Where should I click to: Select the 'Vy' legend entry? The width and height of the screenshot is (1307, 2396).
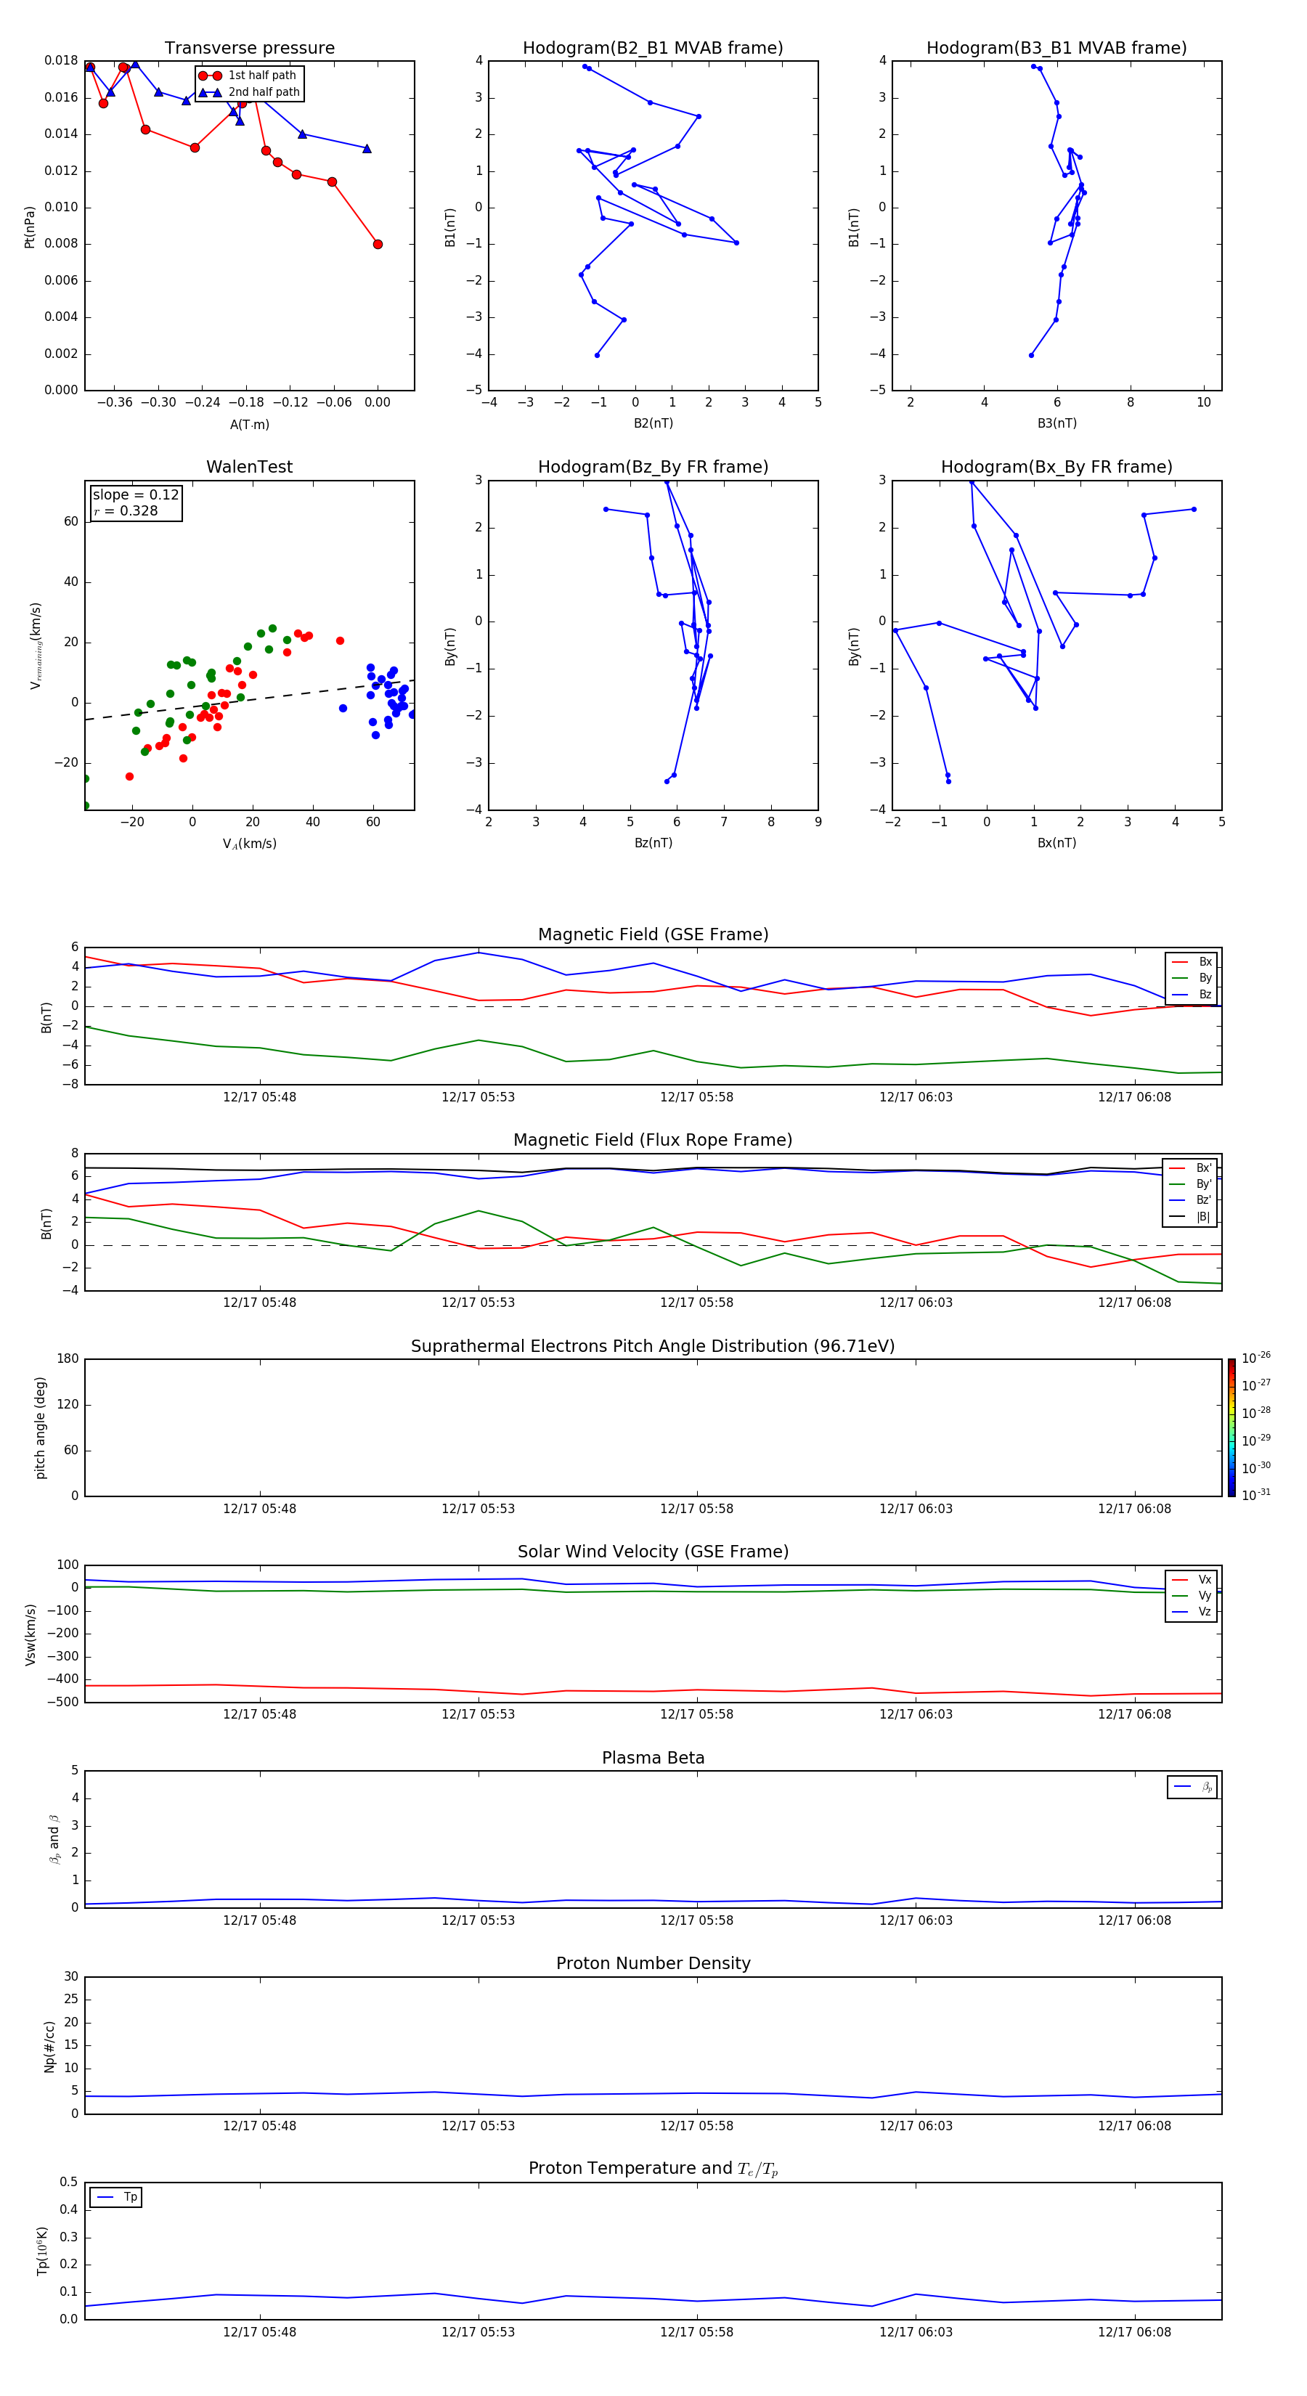1192,1595
